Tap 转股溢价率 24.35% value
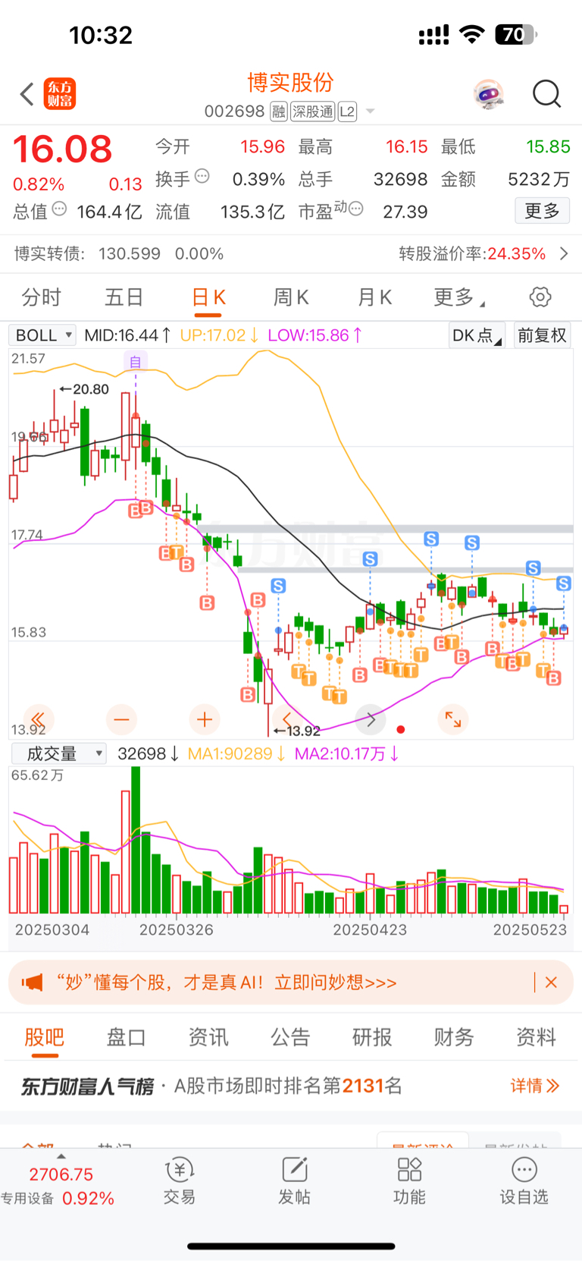 pos(516,253)
